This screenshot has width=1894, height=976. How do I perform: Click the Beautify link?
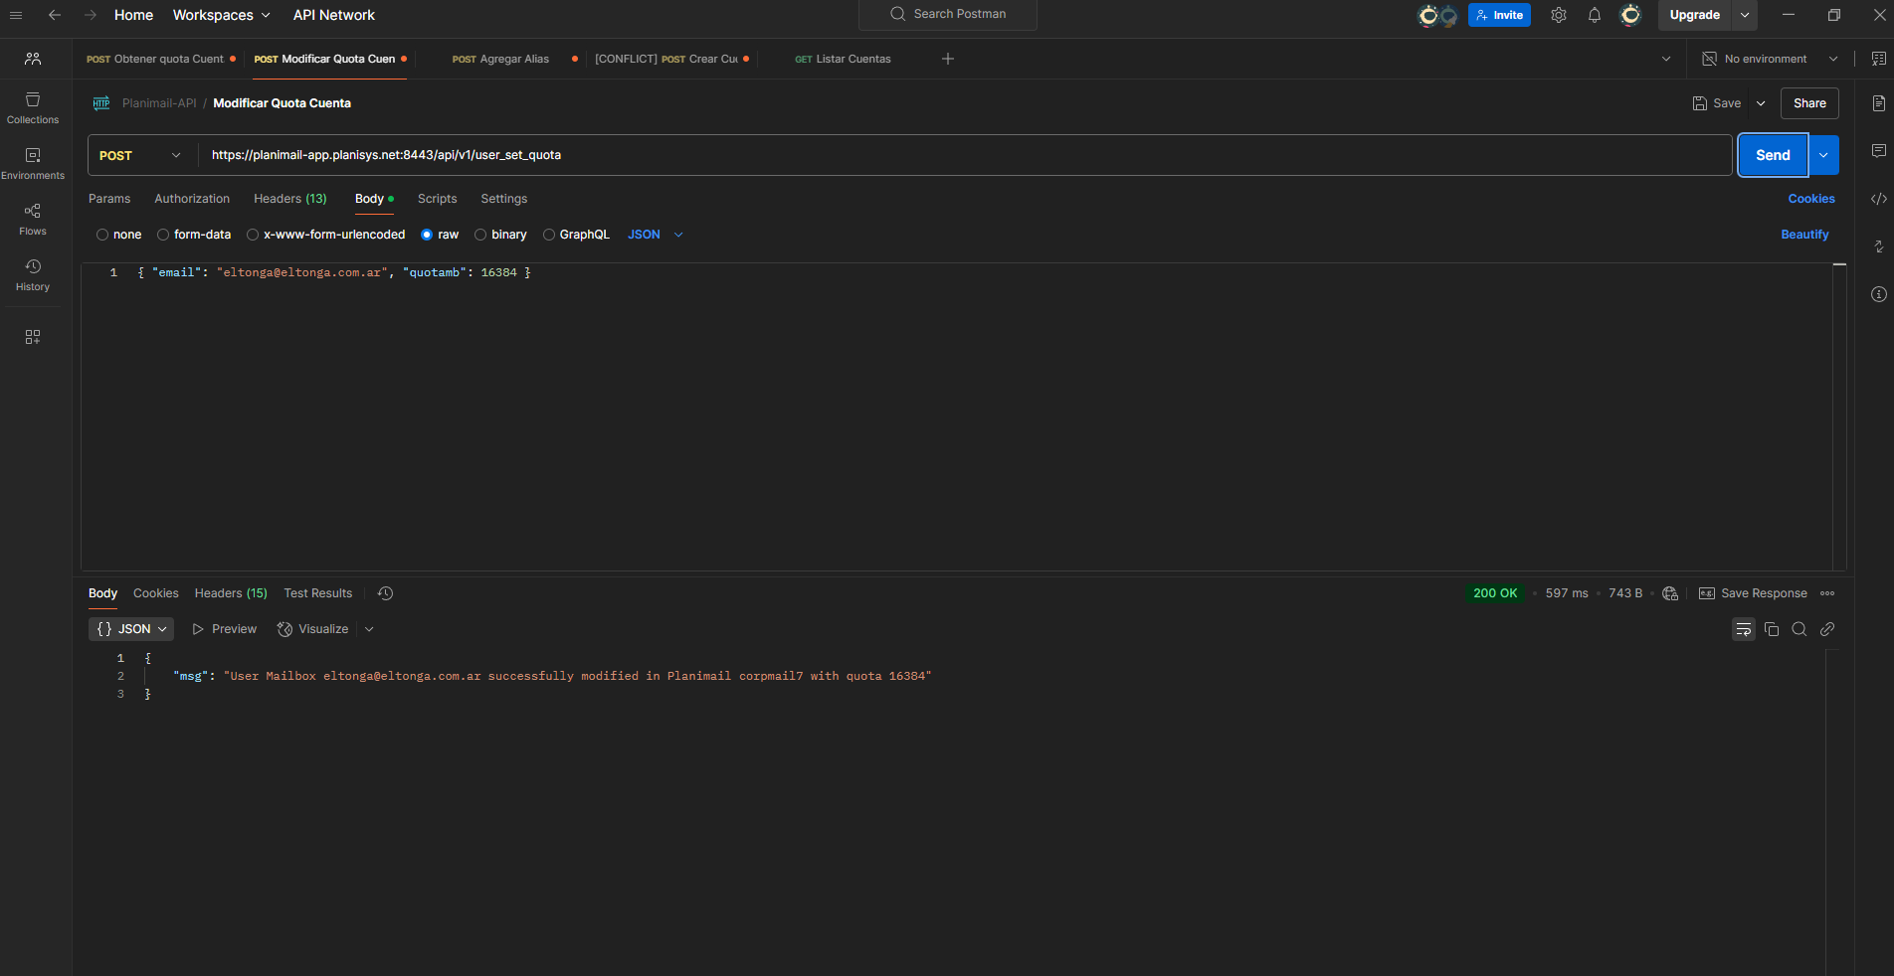point(1804,235)
